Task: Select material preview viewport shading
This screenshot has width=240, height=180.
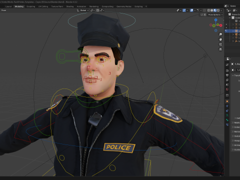Action: pyautogui.click(x=215, y=10)
